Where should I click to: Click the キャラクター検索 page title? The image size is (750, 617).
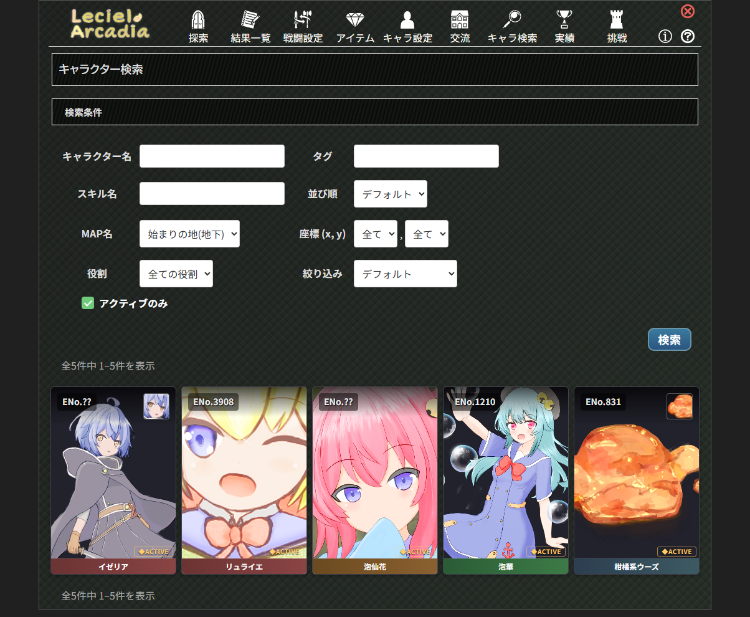point(101,69)
